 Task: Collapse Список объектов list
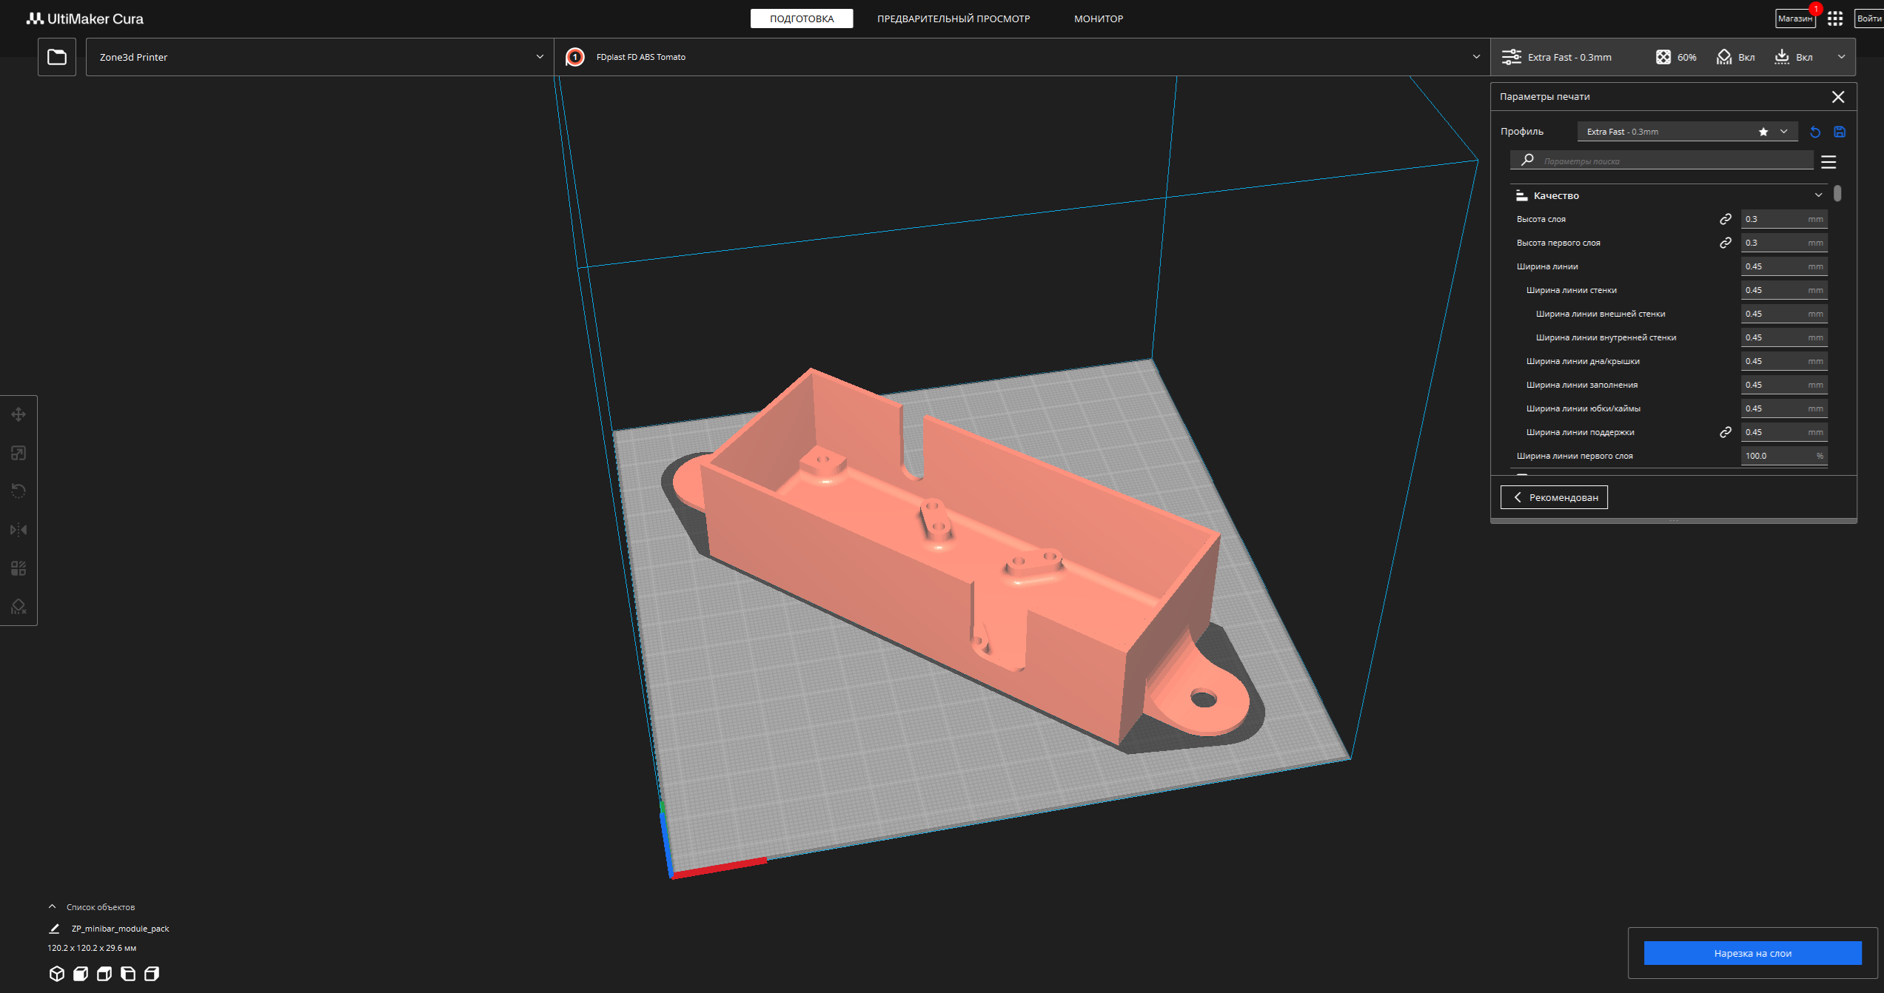[x=52, y=906]
